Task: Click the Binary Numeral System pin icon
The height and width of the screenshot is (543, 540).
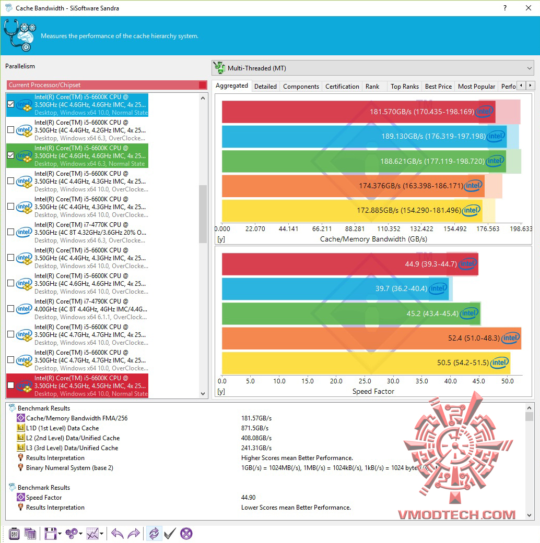Action: pos(21,467)
